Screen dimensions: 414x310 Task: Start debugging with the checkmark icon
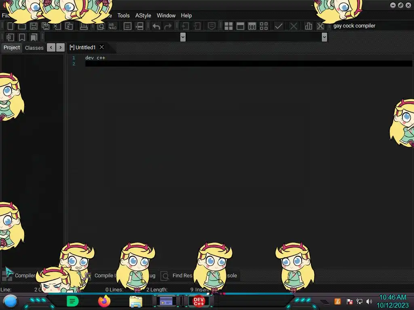pyautogui.click(x=279, y=26)
